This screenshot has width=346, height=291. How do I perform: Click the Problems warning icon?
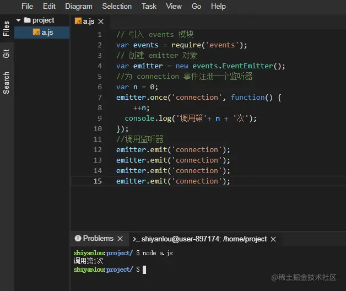coord(78,238)
